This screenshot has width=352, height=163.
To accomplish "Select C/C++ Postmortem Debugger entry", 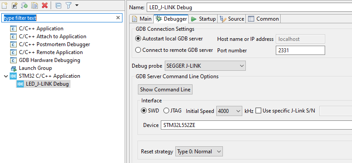I will tap(55, 44).
